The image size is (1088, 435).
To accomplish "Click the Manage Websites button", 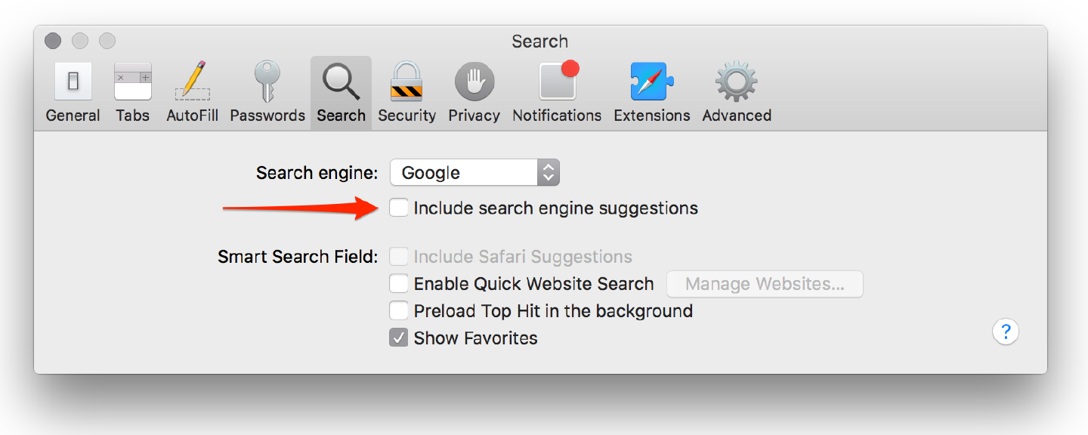I will tap(765, 284).
